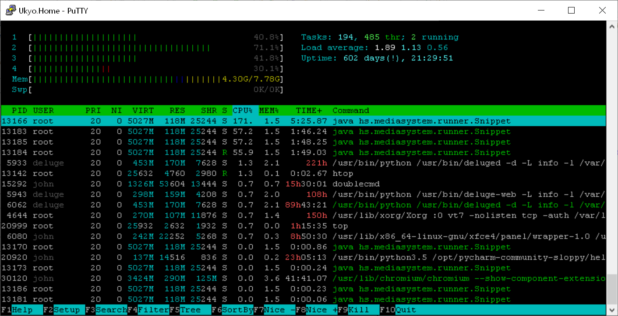
Task: Select process row PID 13166
Action: click(304, 121)
